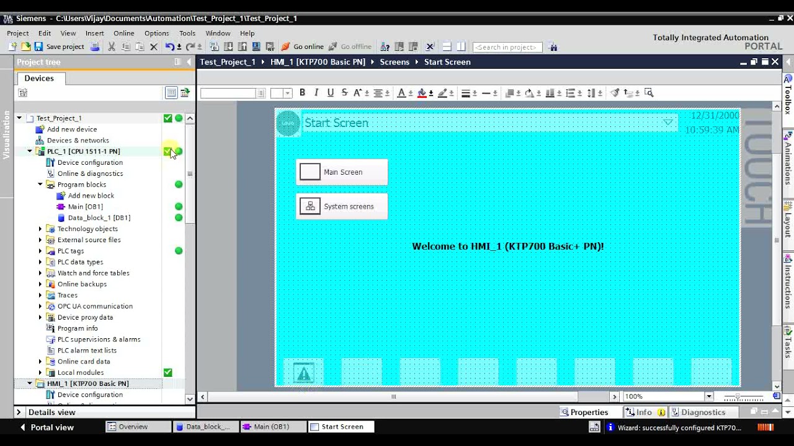
Task: Click the border color pencil icon
Action: click(442, 93)
